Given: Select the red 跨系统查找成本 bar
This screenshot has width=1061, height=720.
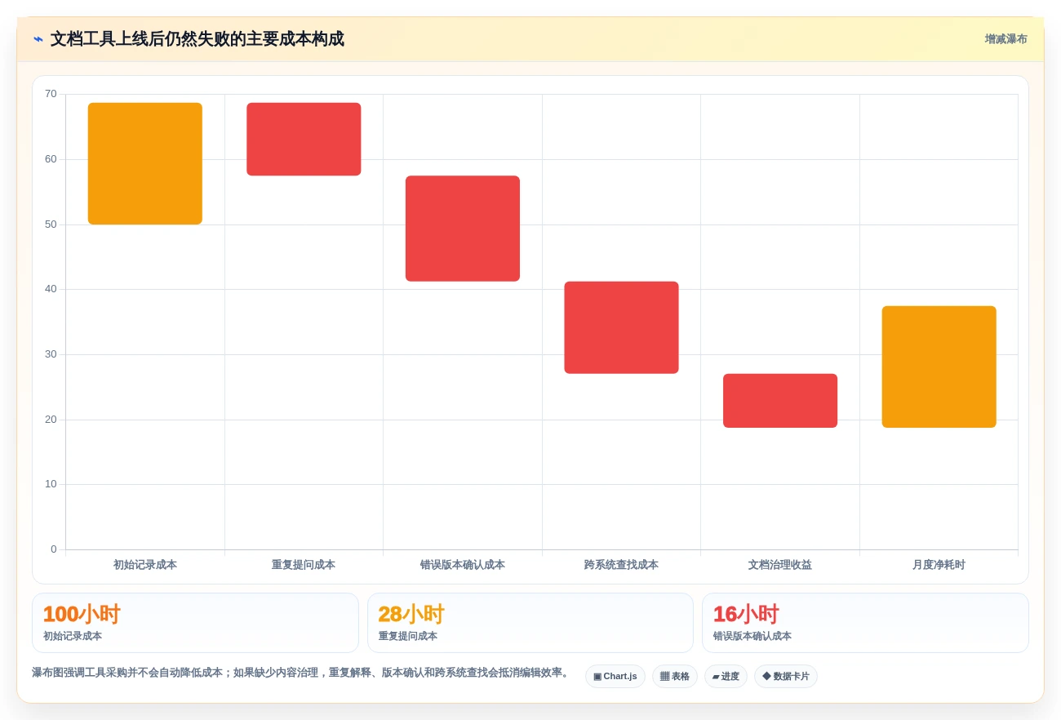Looking at the screenshot, I should click(x=621, y=327).
